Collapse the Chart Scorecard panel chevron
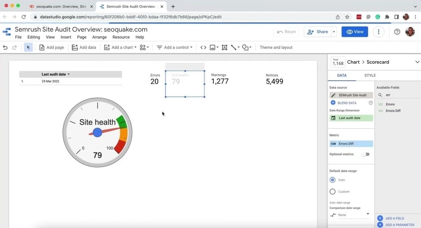Image resolution: width=421 pixels, height=228 pixels. 417,62
